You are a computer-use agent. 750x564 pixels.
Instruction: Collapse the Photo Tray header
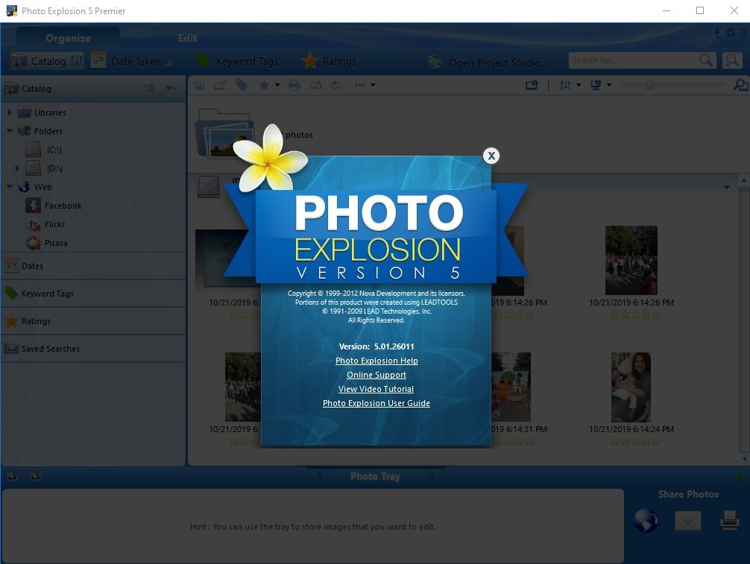[376, 476]
